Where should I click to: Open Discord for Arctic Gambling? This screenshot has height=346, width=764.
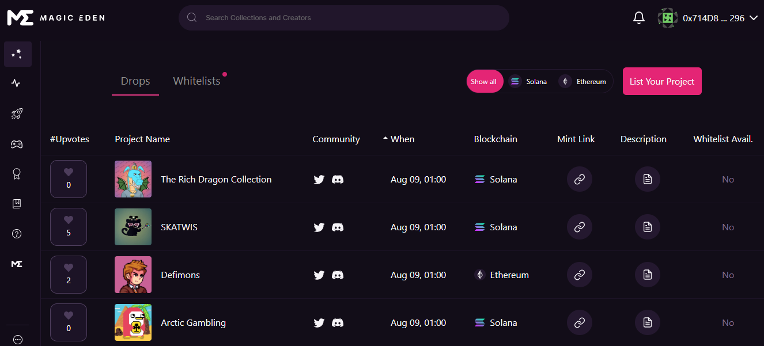(x=338, y=323)
